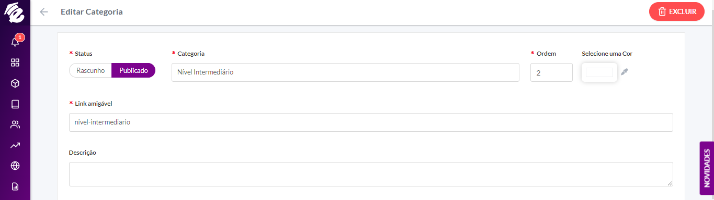
Task: Open the report document icon in sidebar
Action: click(15, 186)
